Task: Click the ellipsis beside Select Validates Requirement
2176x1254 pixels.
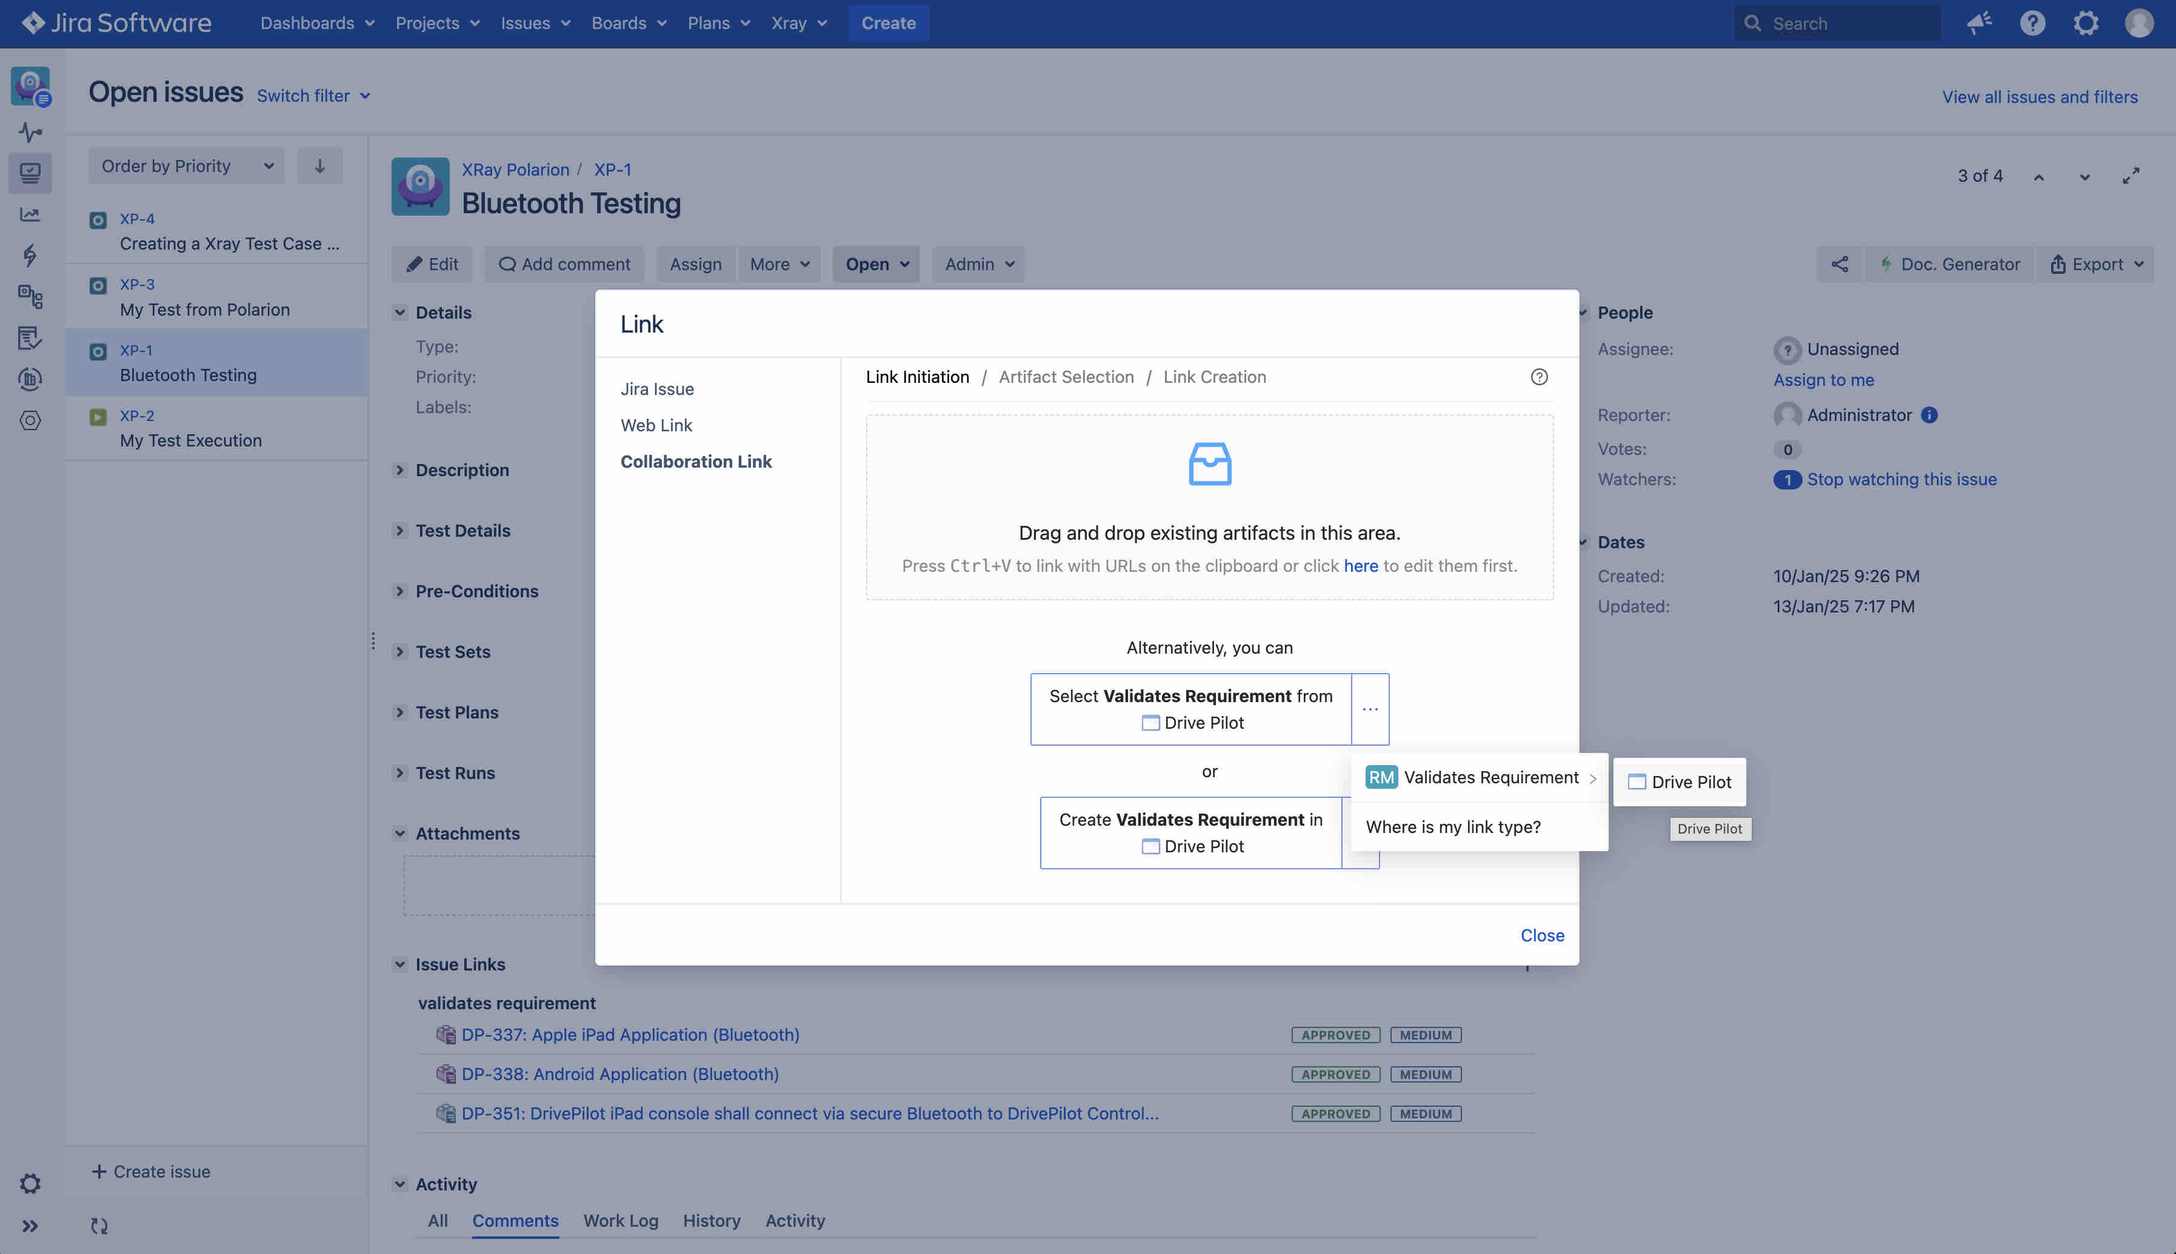Action: (1370, 709)
